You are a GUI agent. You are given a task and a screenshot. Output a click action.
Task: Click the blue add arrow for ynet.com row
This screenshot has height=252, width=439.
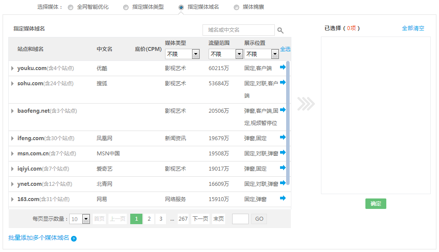click(284, 183)
